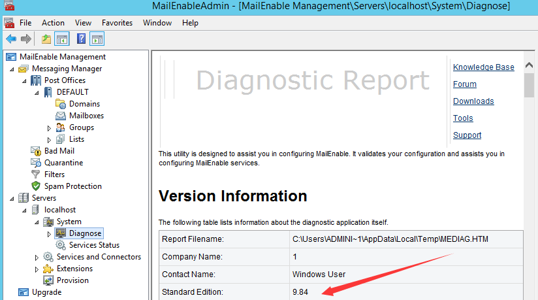This screenshot has height=300, width=538.
Task: Expand the Services and Connectors node
Action: click(x=37, y=258)
